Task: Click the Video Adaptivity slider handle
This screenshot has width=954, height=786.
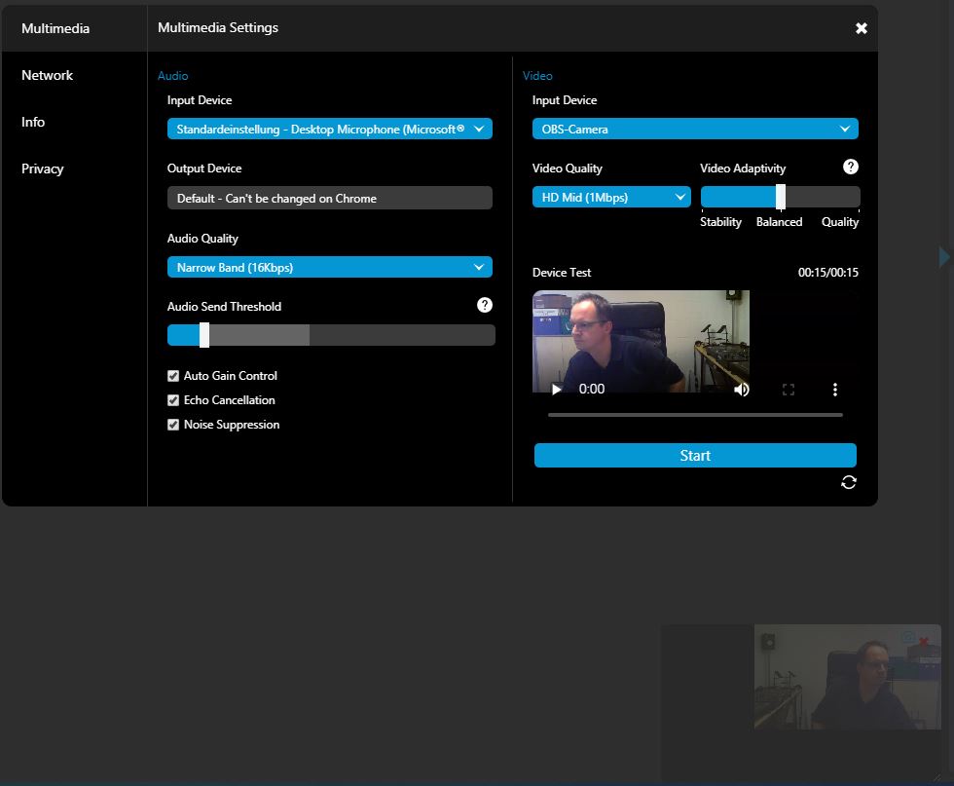Action: [781, 197]
